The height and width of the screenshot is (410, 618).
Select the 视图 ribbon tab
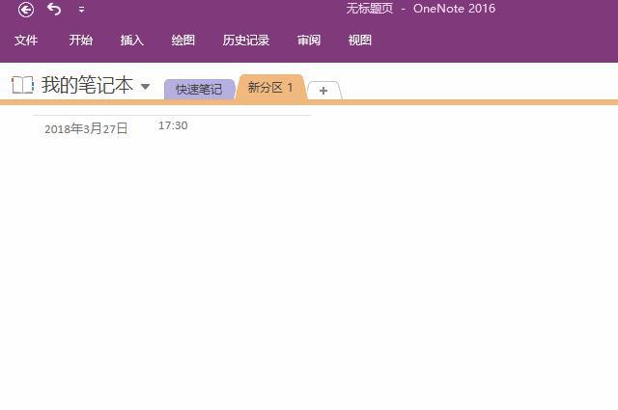point(360,40)
